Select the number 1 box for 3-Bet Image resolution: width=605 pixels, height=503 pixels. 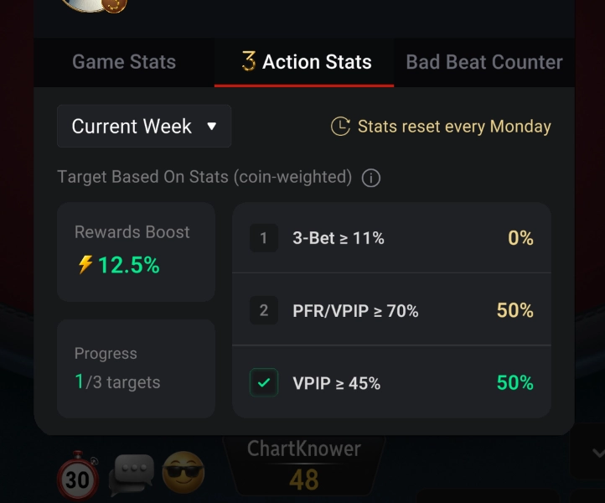tap(264, 238)
